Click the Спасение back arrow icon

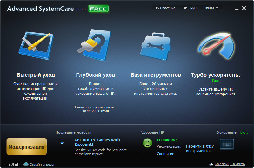pyautogui.click(x=157, y=8)
